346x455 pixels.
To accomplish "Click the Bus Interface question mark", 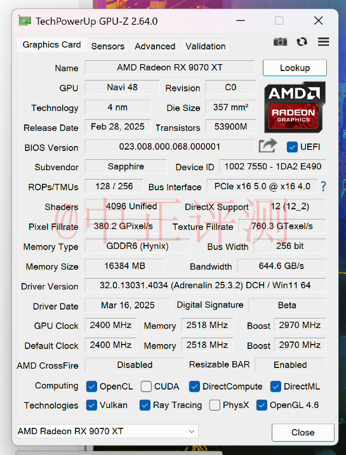I will click(x=324, y=187).
